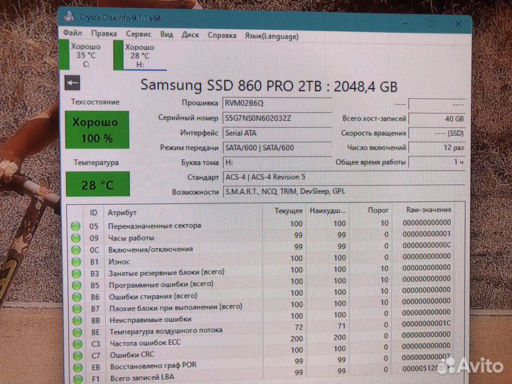The width and height of the screenshot is (512, 384).
Task: Click status circle for attribute 0C
Action: pyautogui.click(x=76, y=250)
